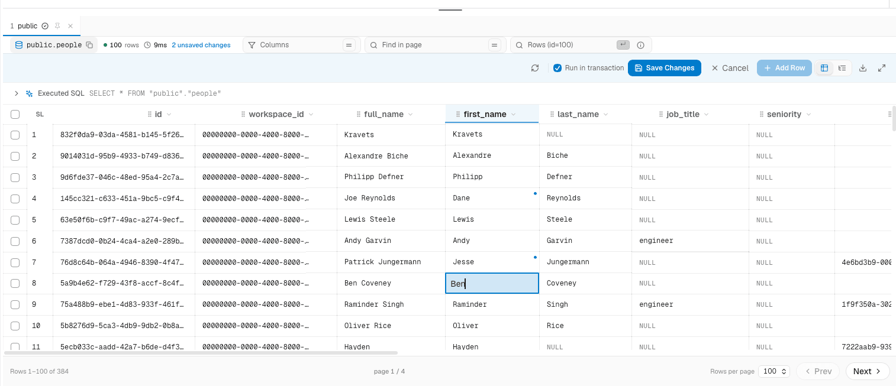896x386 pixels.
Task: Click the full_name cell Patrick Jungermann
Action: (x=391, y=262)
